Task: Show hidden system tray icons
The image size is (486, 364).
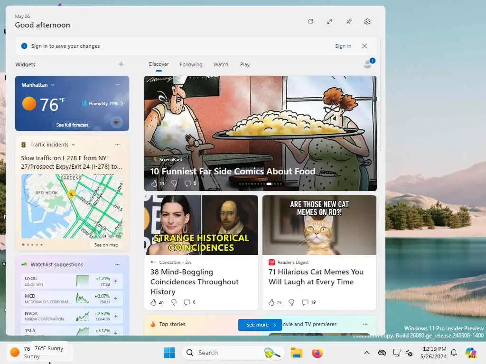Action: (367, 353)
